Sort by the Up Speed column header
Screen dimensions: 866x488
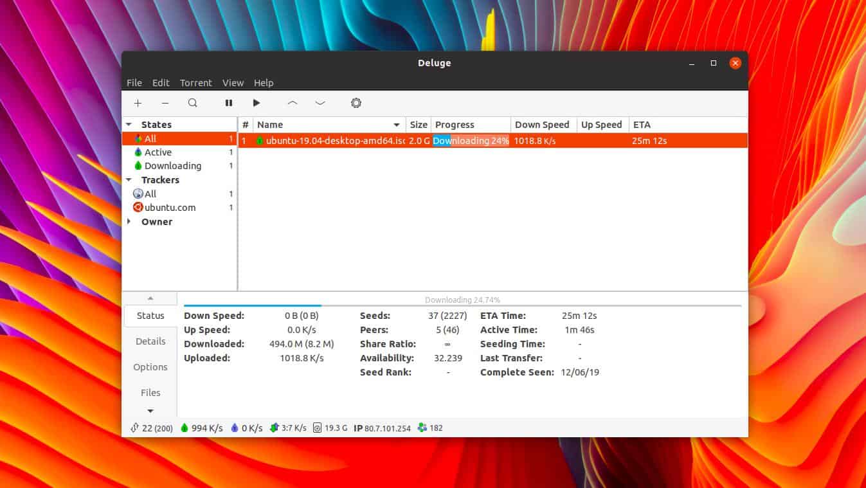pos(602,125)
